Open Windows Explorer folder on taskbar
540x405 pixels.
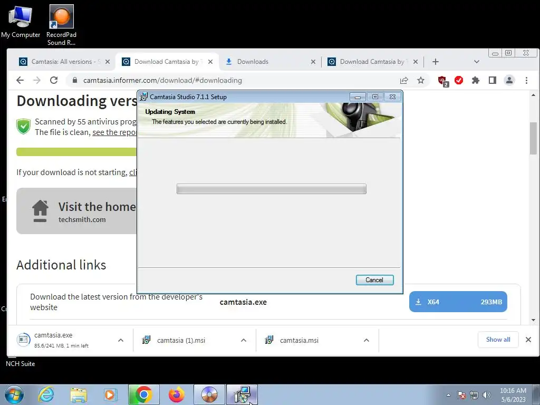[79, 394]
